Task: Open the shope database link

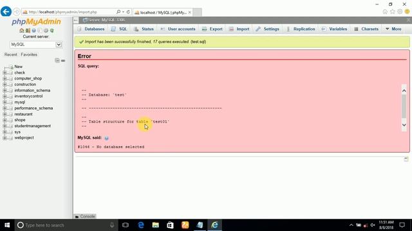Action: [x=20, y=120]
